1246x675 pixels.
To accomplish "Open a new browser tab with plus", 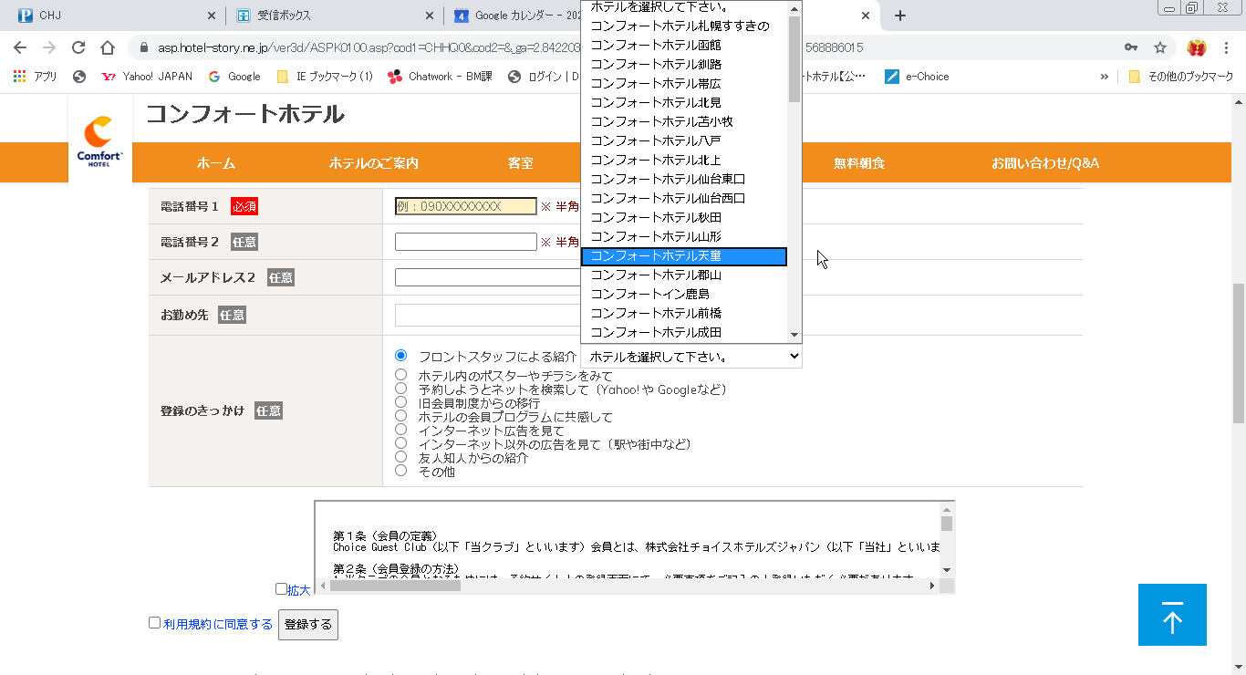I will pyautogui.click(x=900, y=16).
